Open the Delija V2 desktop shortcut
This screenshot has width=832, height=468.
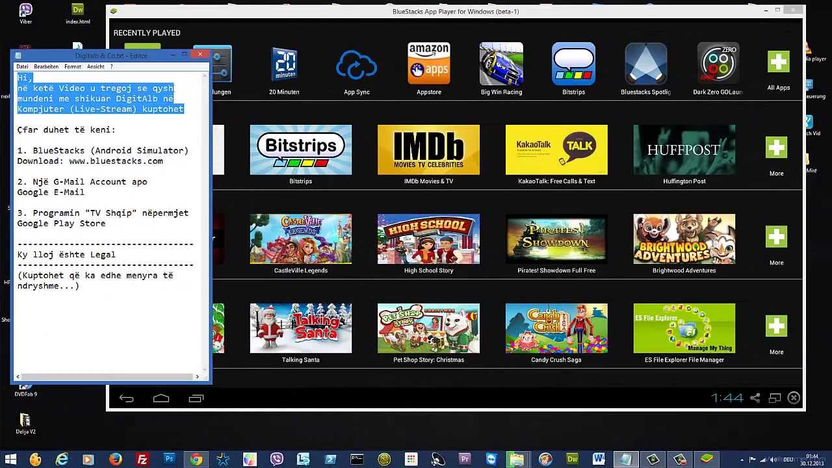[x=25, y=424]
